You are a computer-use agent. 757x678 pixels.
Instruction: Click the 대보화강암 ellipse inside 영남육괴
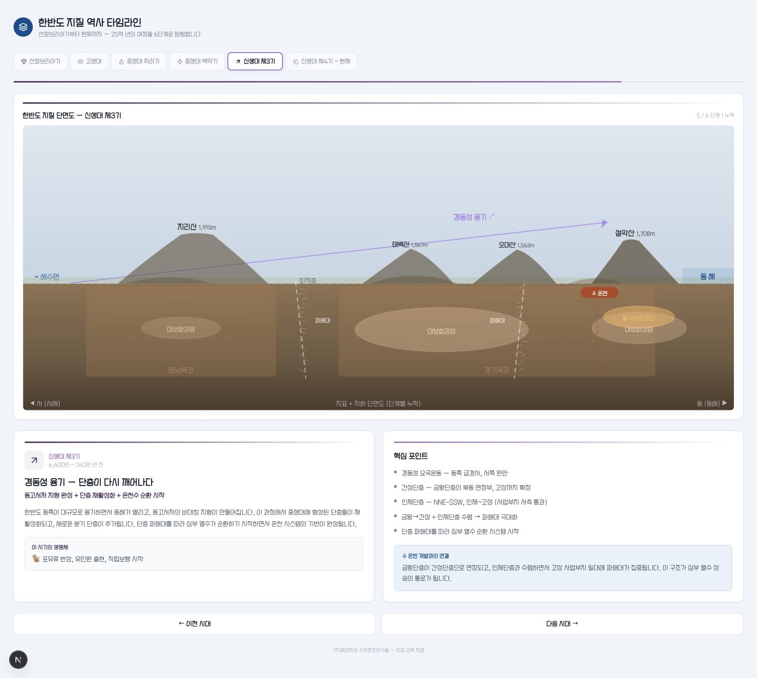(181, 329)
